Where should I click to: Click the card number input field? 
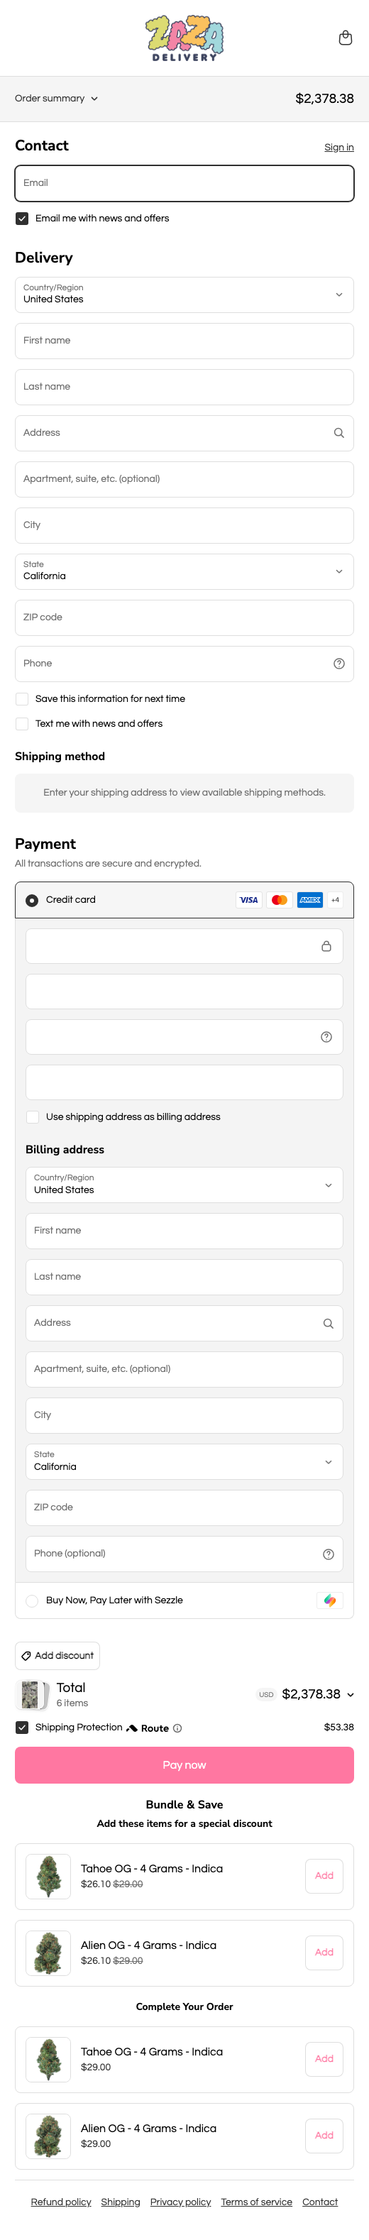tap(184, 946)
